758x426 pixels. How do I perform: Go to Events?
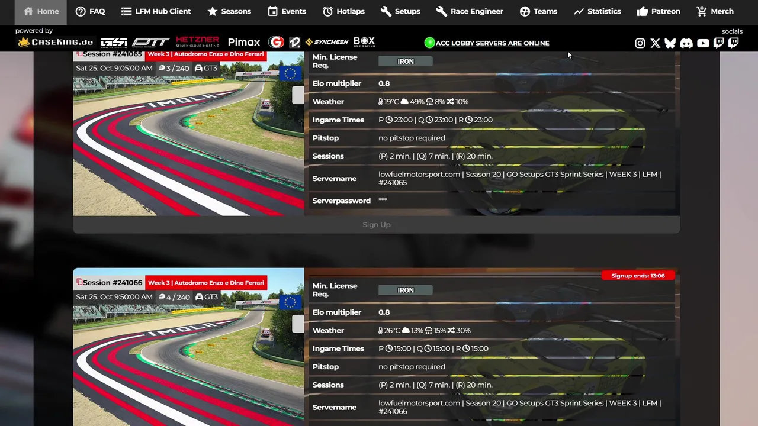[287, 11]
